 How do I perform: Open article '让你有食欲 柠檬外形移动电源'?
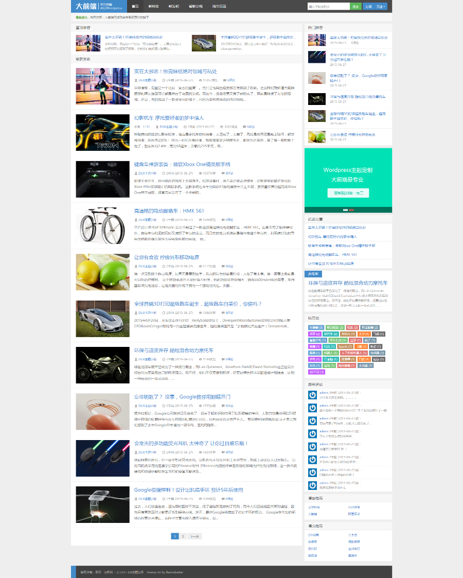(x=167, y=257)
